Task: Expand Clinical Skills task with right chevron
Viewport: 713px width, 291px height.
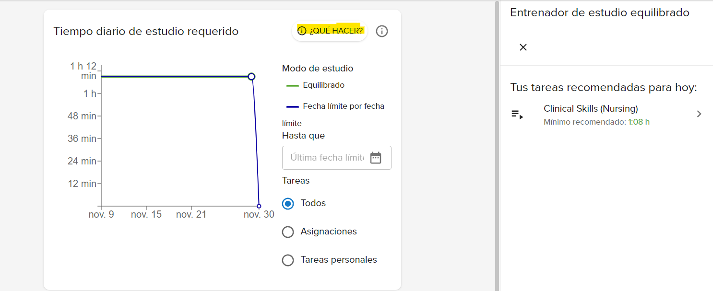Action: tap(699, 114)
